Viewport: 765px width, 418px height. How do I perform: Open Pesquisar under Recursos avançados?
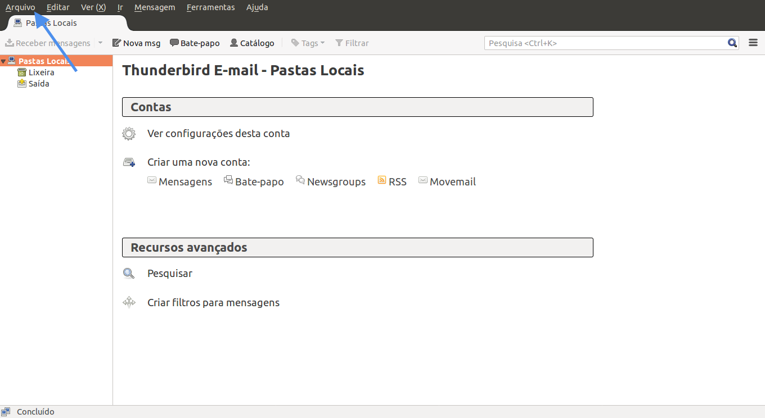(170, 274)
